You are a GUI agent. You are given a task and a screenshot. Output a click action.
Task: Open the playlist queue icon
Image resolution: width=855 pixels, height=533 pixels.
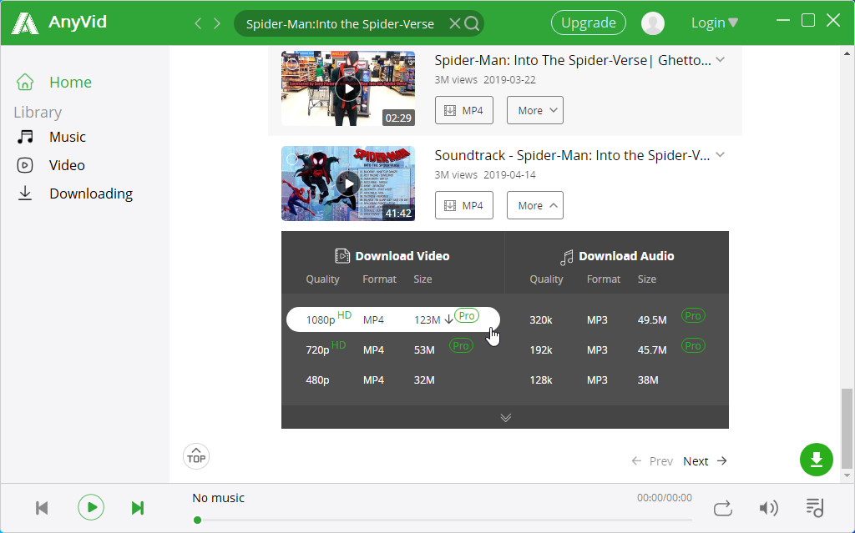(x=815, y=508)
